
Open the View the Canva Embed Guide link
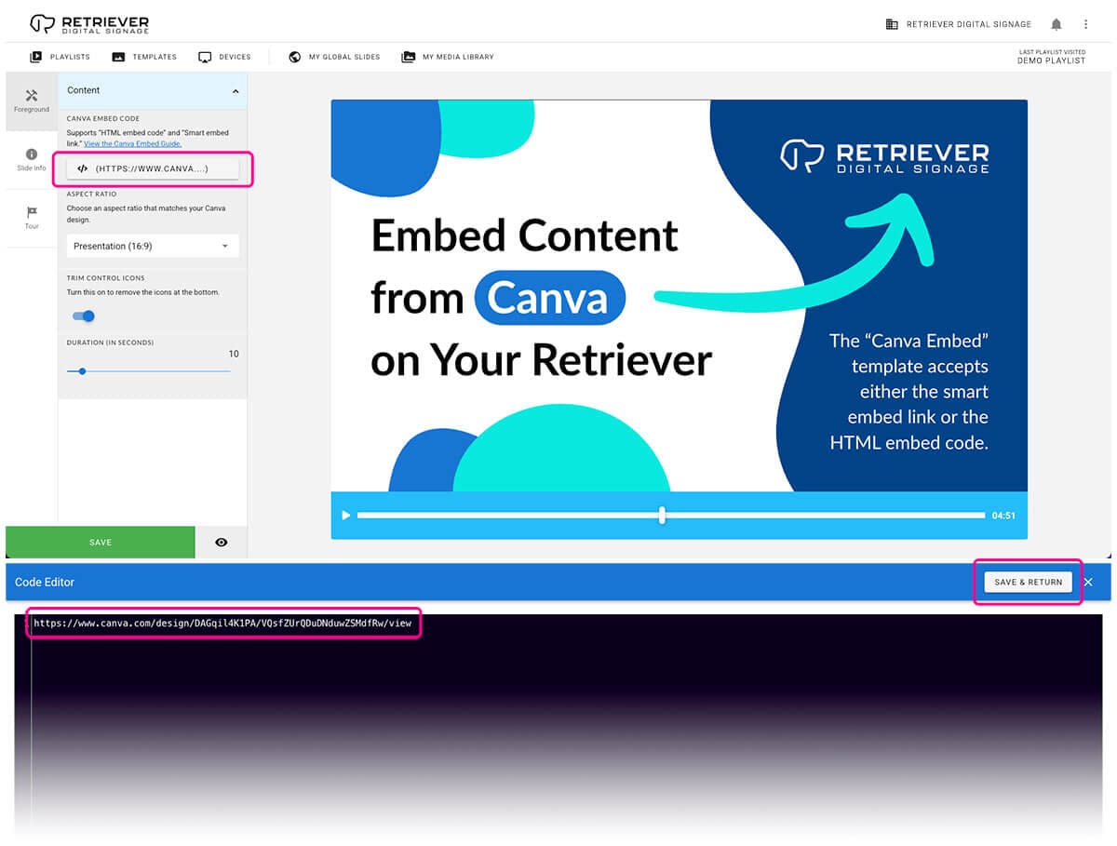132,144
